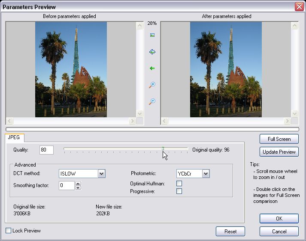The image size is (306, 241).
Task: Click left arrow of before-preview horizontal scrollbar
Action: pyautogui.click(x=9, y=121)
